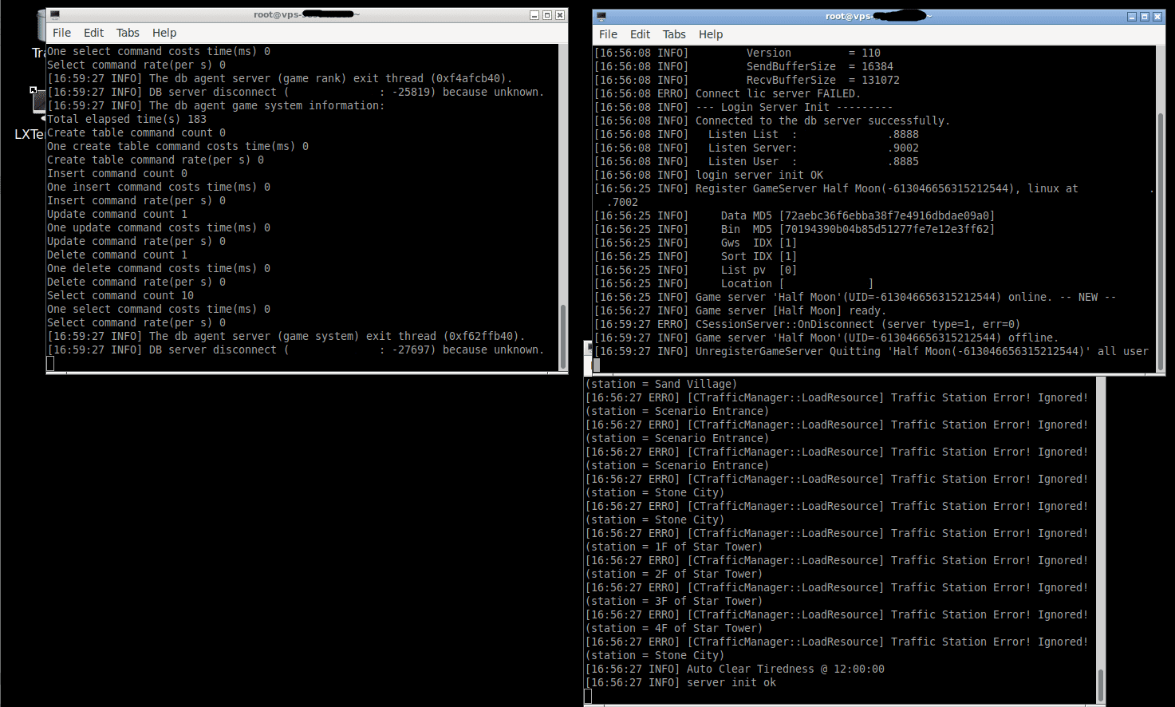Click the DB server disconnect -27697 line

pos(296,350)
